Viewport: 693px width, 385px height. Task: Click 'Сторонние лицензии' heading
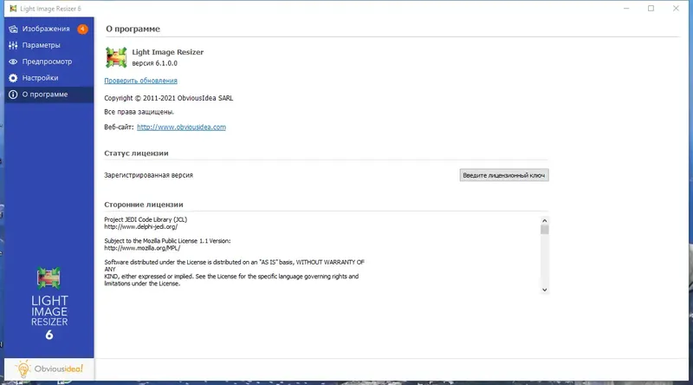(x=144, y=205)
